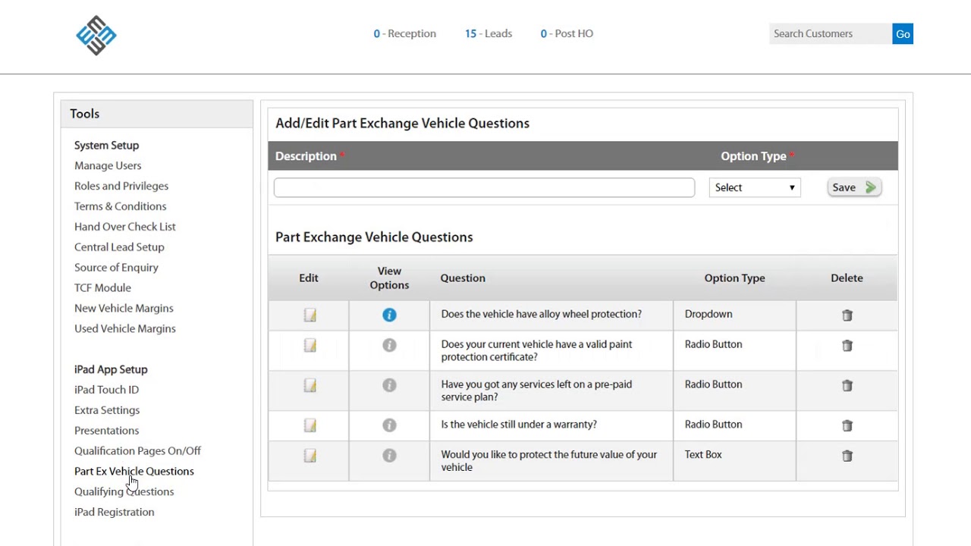
Task: Delete the future value protection question
Action: pyautogui.click(x=847, y=456)
